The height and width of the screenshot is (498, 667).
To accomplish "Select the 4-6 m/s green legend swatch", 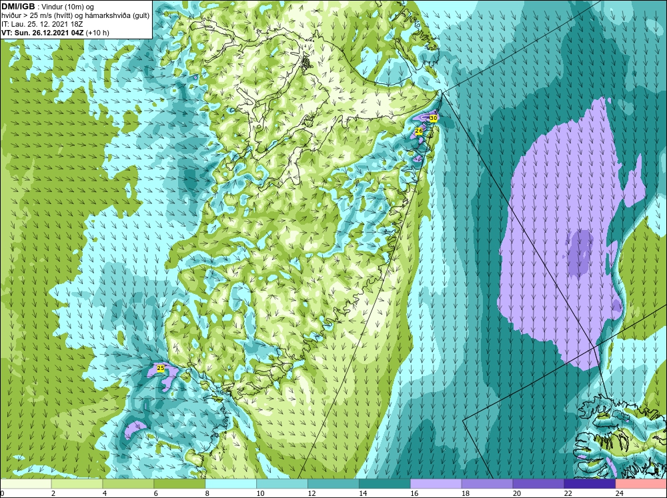I will point(128,484).
